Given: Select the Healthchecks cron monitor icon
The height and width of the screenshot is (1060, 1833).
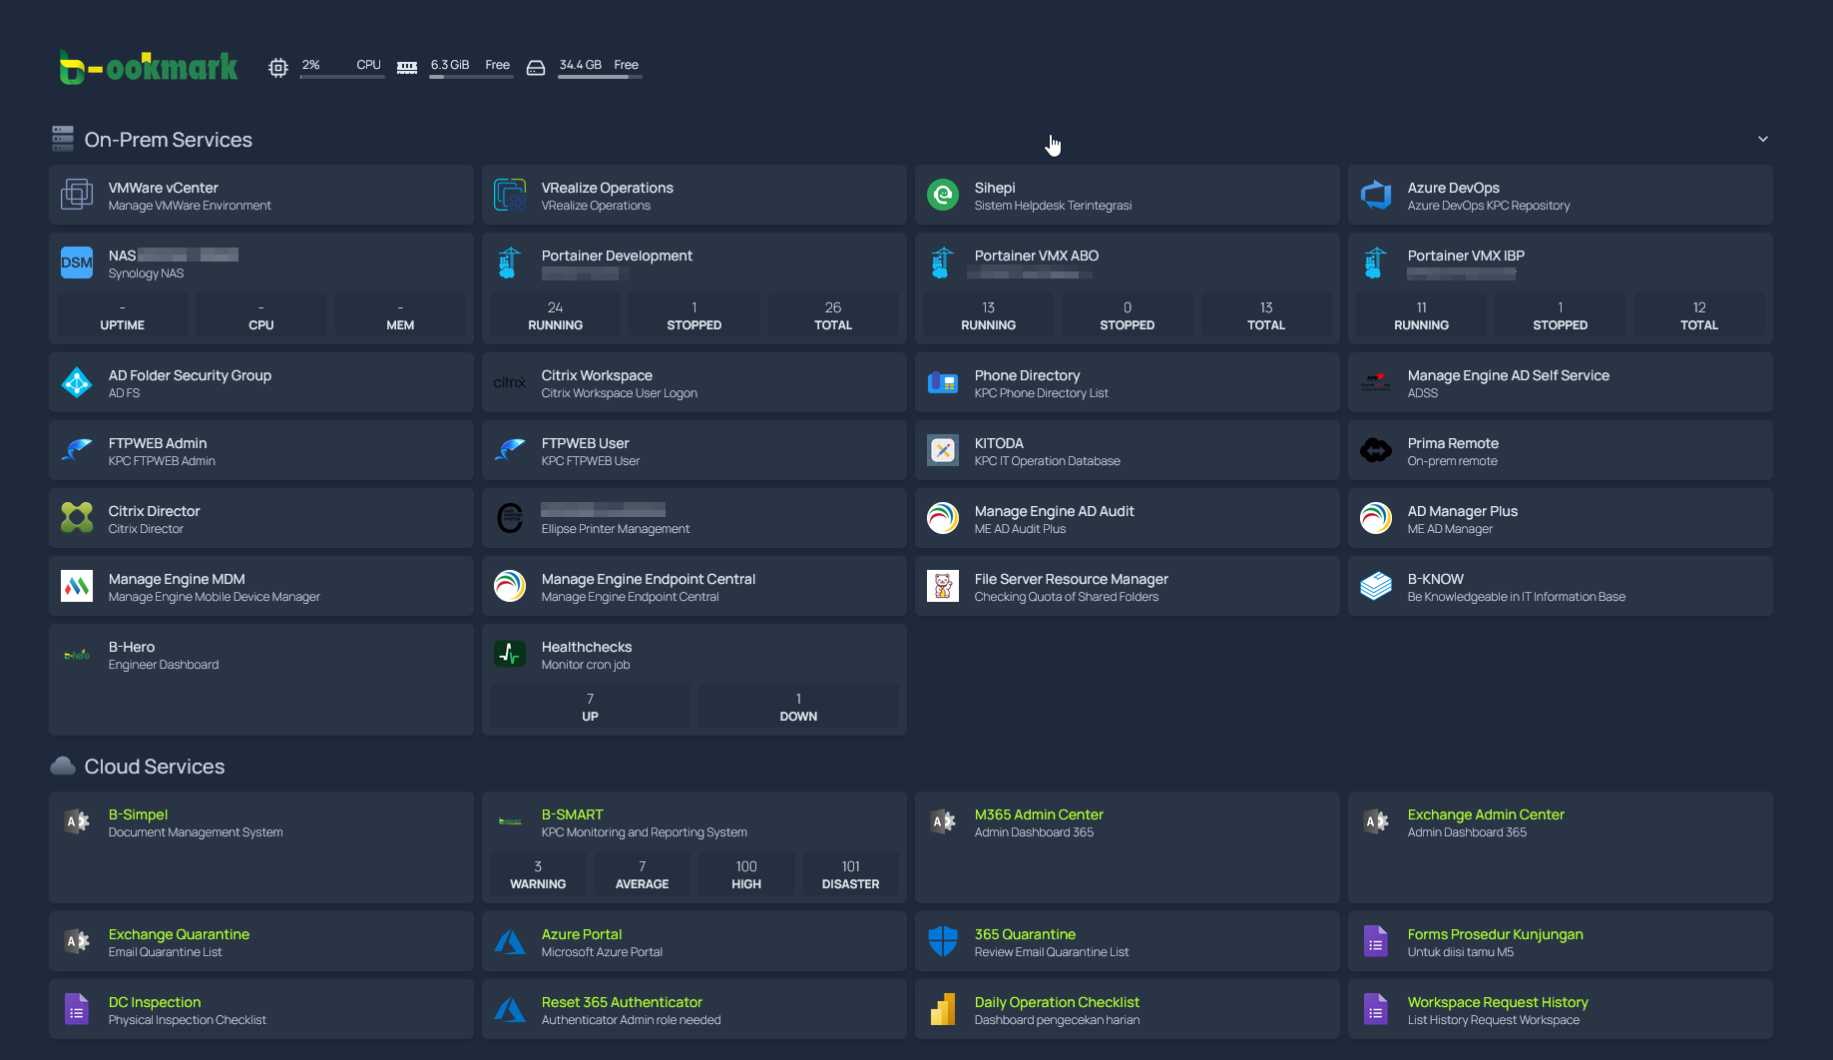Looking at the screenshot, I should [x=510, y=654].
